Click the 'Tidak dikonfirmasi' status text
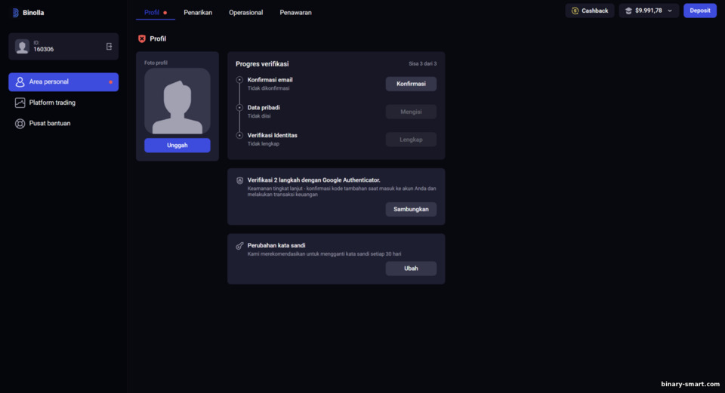This screenshot has height=393, width=725. click(268, 89)
